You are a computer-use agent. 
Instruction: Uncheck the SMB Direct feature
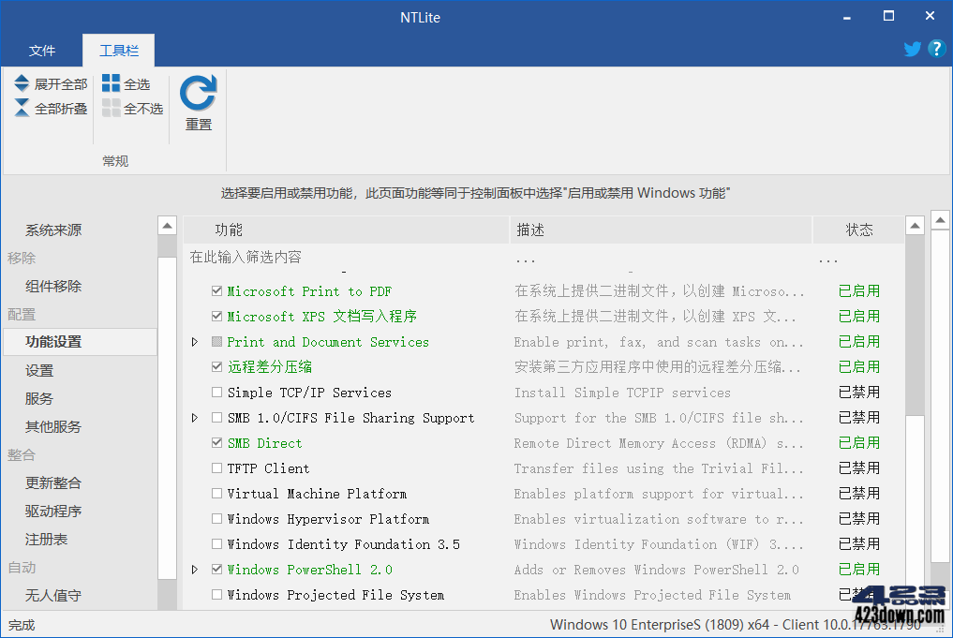pyautogui.click(x=216, y=443)
